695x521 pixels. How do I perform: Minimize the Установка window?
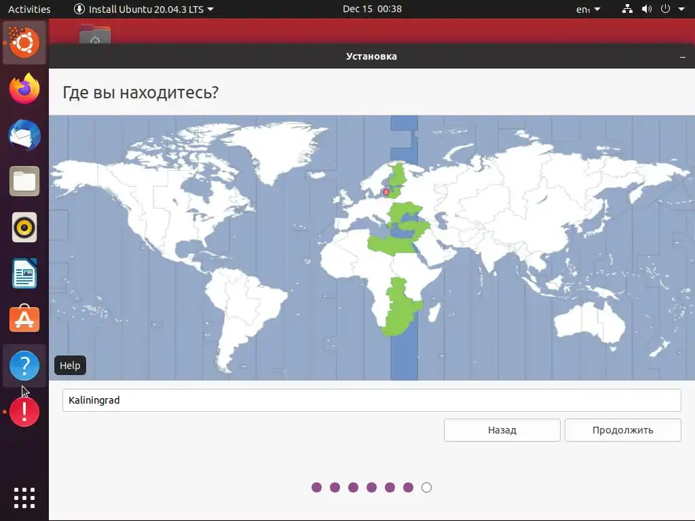[683, 57]
